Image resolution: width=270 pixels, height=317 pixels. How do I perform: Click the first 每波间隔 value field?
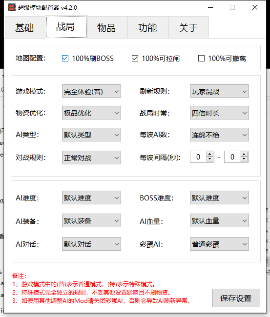point(198,157)
